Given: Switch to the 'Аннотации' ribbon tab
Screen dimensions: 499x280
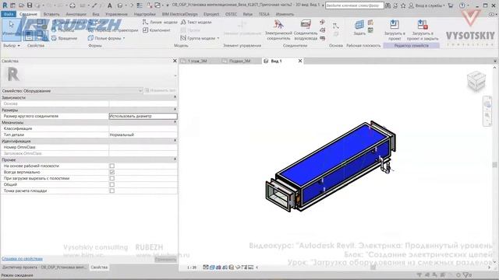Looking at the screenshot, I should [76, 14].
